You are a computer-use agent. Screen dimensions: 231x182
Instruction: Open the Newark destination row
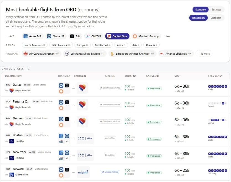point(115,172)
